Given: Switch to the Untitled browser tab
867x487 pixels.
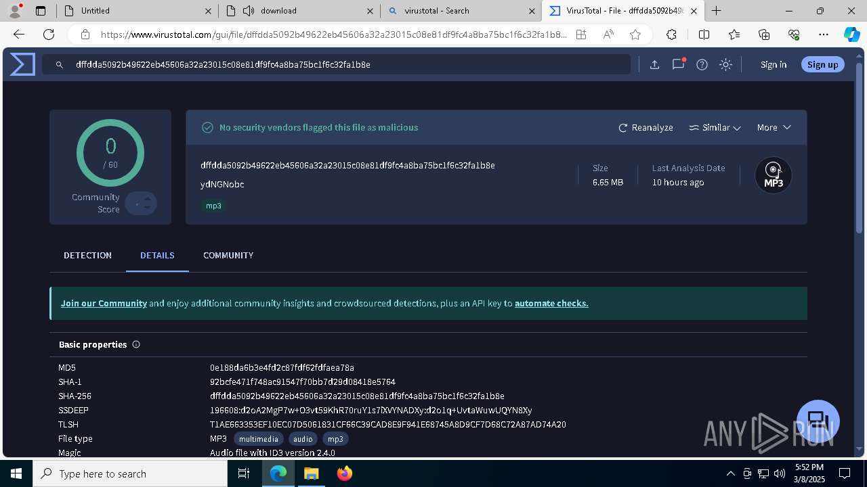Looking at the screenshot, I should coord(136,11).
